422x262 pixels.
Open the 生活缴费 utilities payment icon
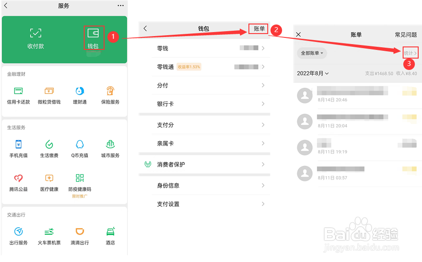point(49,146)
